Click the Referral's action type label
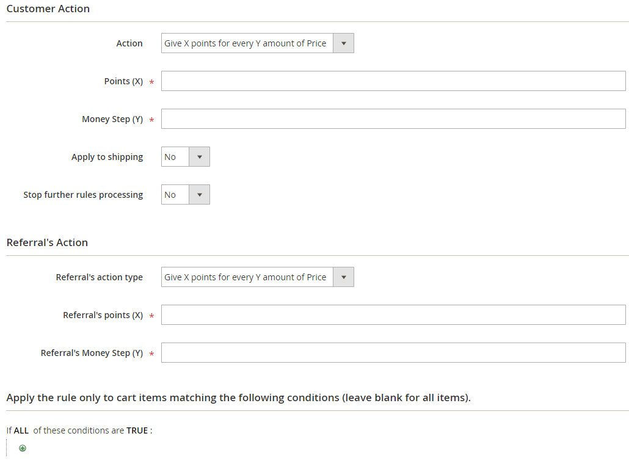 pyautogui.click(x=99, y=277)
